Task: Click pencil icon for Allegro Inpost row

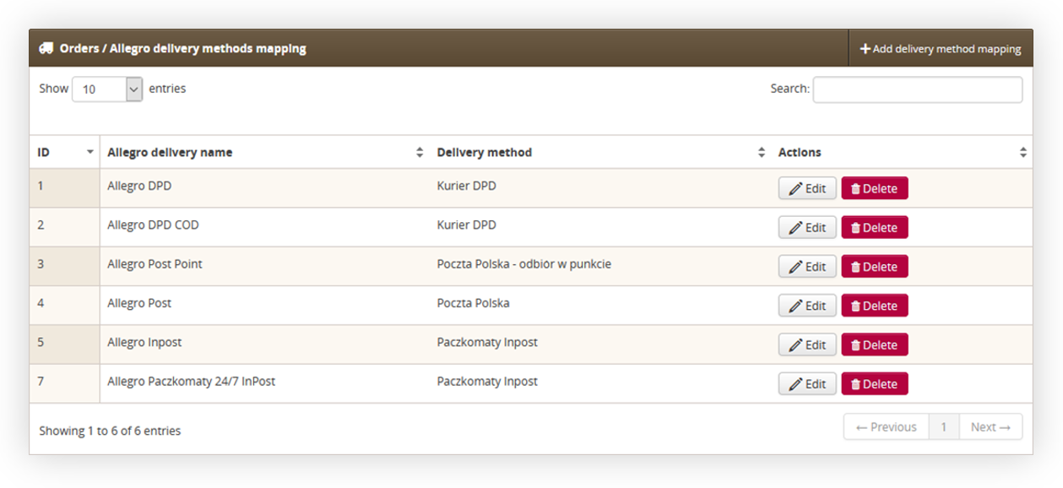Action: 795,344
